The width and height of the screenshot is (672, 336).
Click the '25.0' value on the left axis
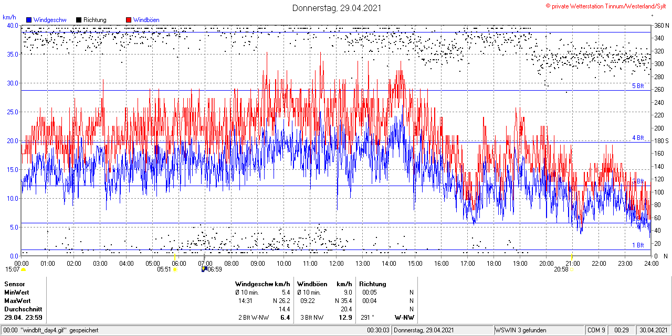(x=13, y=112)
